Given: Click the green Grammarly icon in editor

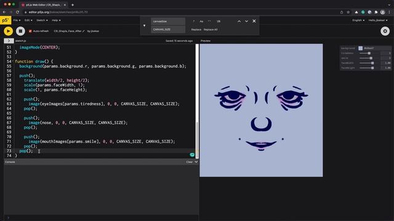Looking at the screenshot, I should tap(192, 155).
